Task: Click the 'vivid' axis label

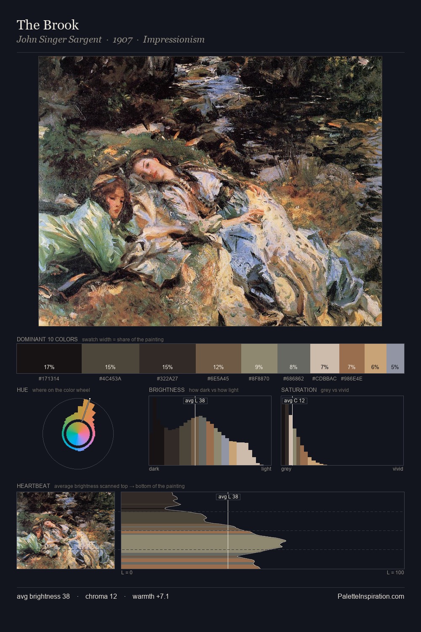Action: [x=398, y=469]
